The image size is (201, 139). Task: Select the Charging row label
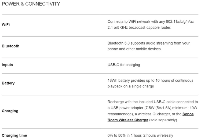(10, 111)
